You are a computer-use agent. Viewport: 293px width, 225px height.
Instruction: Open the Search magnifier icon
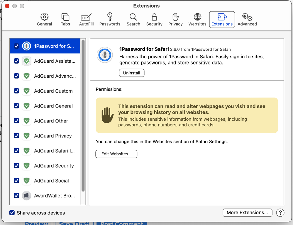(x=133, y=17)
